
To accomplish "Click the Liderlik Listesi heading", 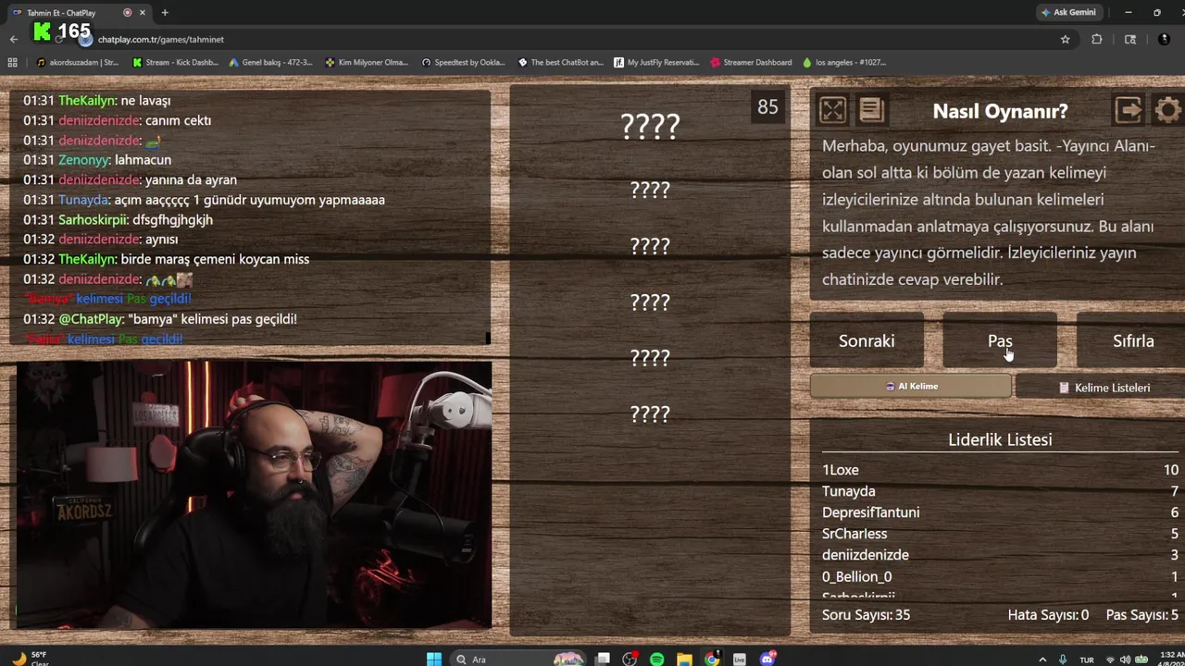I will 1000,439.
